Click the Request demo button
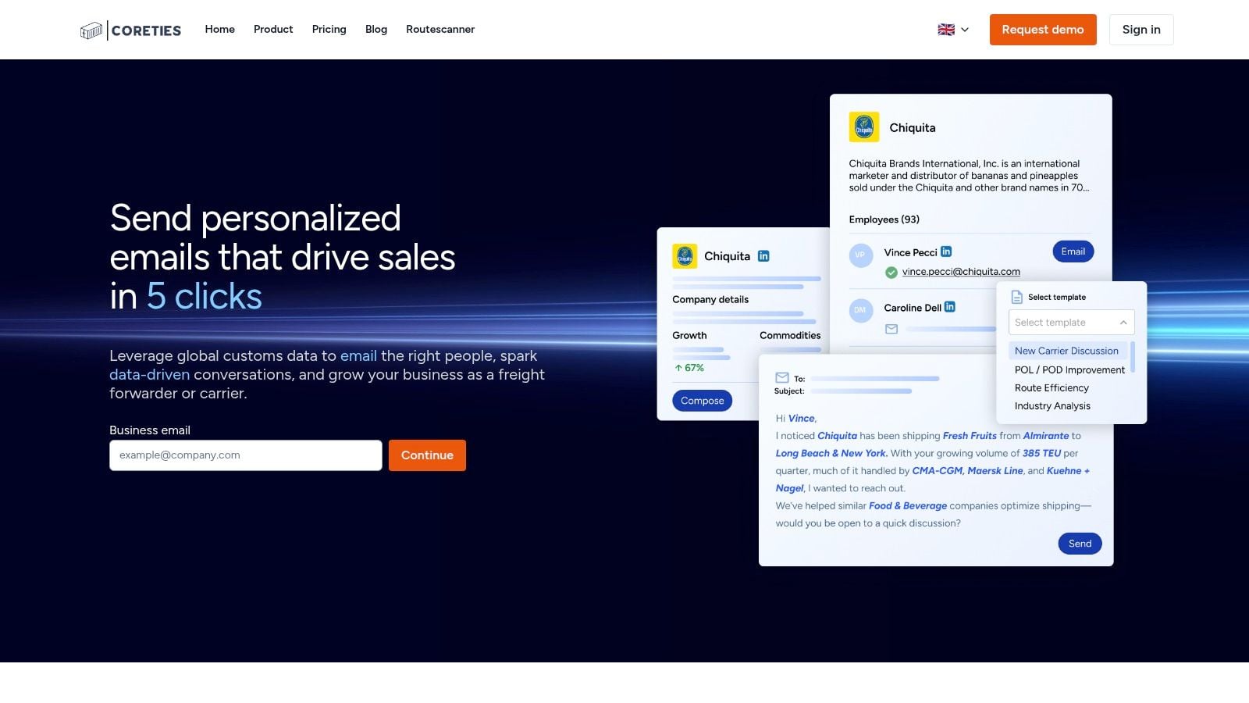The image size is (1249, 703). click(x=1043, y=30)
